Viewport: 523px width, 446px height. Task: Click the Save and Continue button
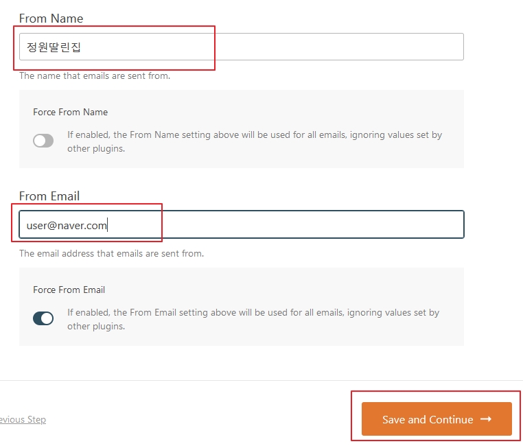pos(437,419)
